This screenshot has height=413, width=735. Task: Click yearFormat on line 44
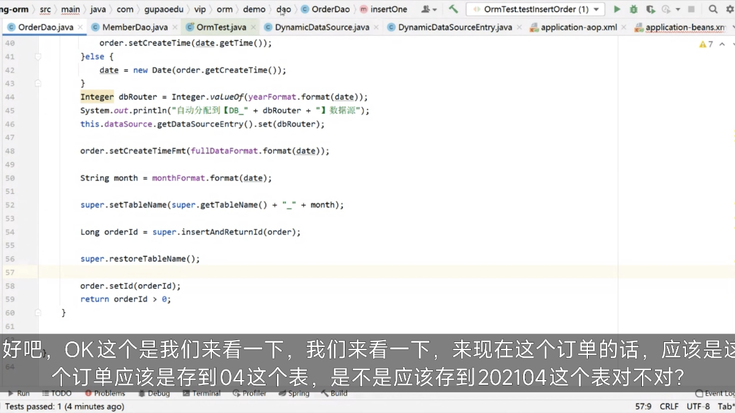pos(272,97)
